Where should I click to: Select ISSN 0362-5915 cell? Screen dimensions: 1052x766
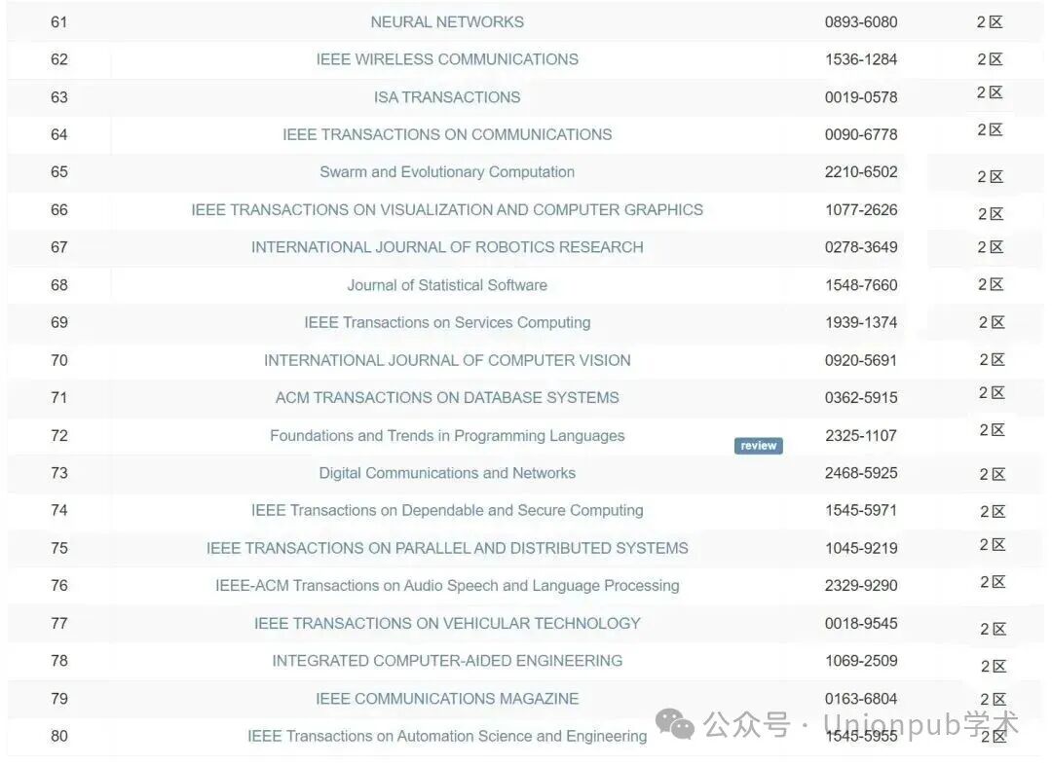861,398
